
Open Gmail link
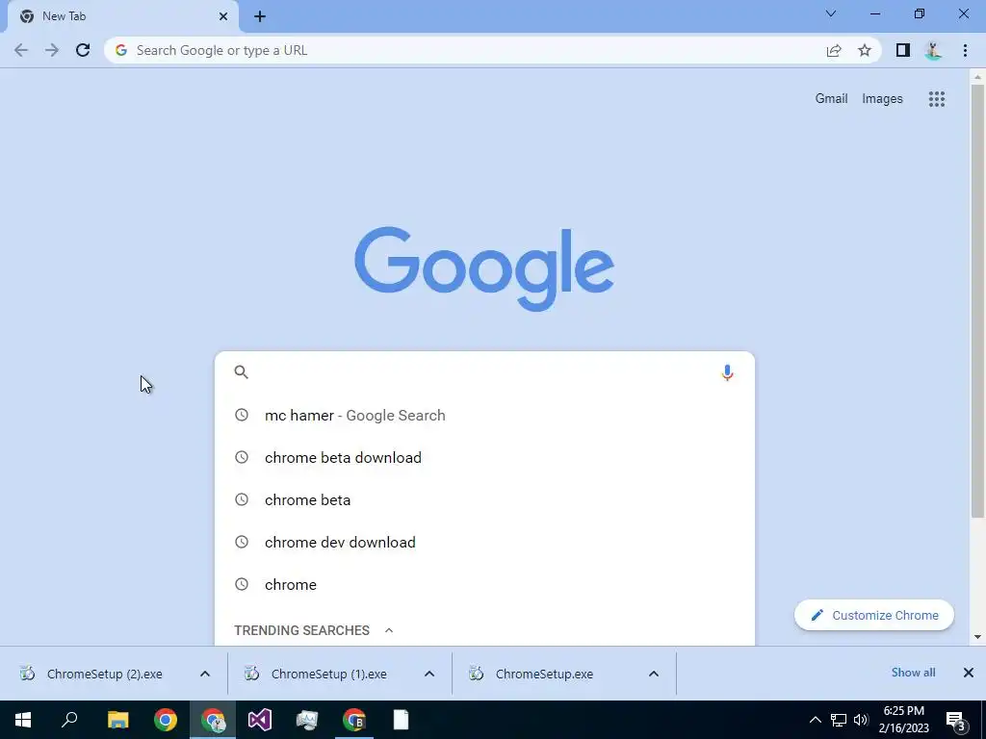[831, 99]
